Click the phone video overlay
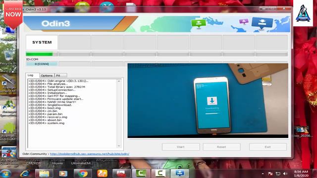Viewport: 317px width, 178px height. tap(208, 100)
